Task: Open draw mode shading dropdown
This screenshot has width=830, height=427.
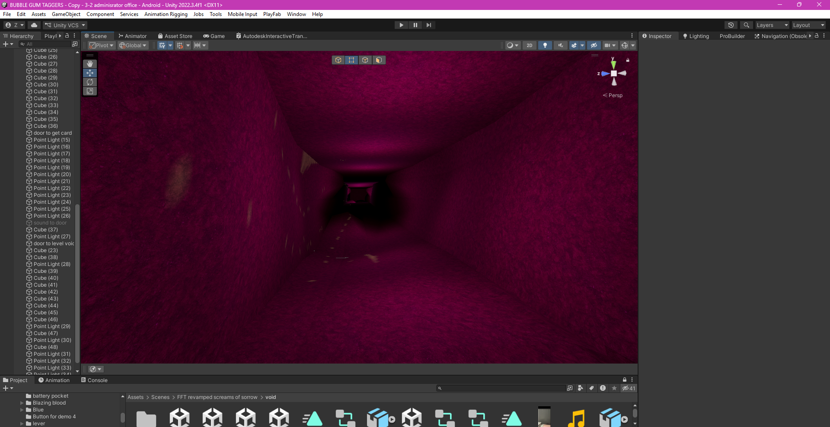Action: [512, 45]
